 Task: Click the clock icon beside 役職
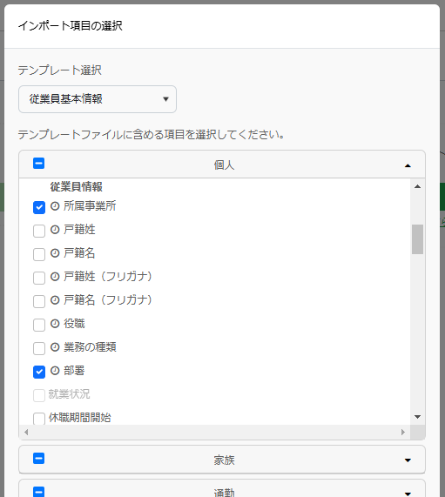click(55, 324)
